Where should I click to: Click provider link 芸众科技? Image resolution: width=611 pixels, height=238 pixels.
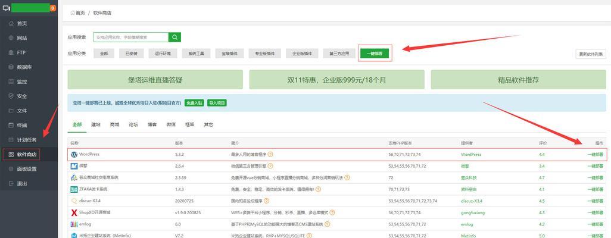click(x=469, y=178)
